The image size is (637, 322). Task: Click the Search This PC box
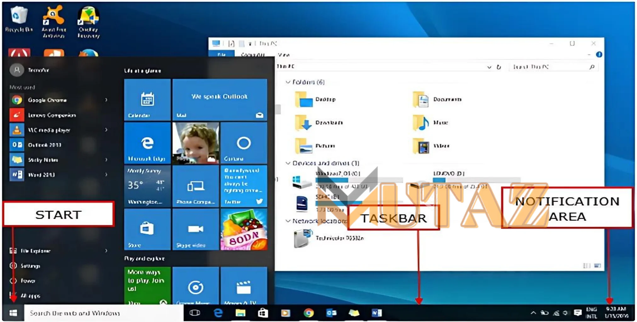click(x=553, y=67)
